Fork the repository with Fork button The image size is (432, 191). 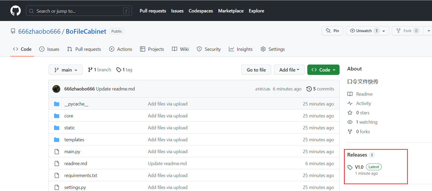click(407, 31)
